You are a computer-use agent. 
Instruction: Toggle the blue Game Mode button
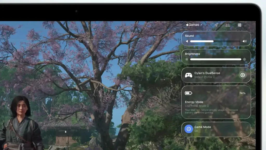189,129
